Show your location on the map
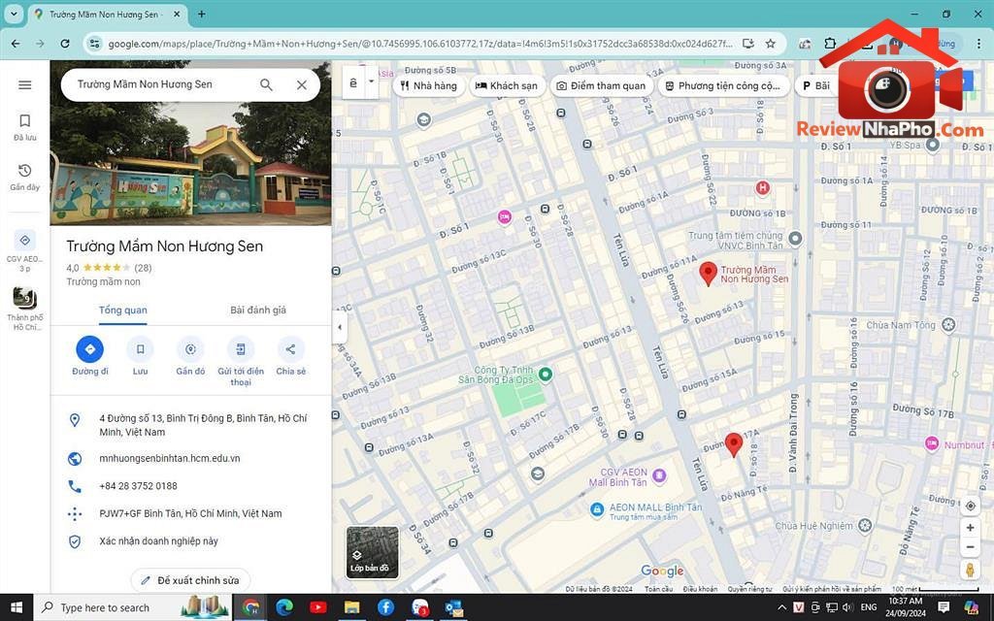 tap(970, 506)
